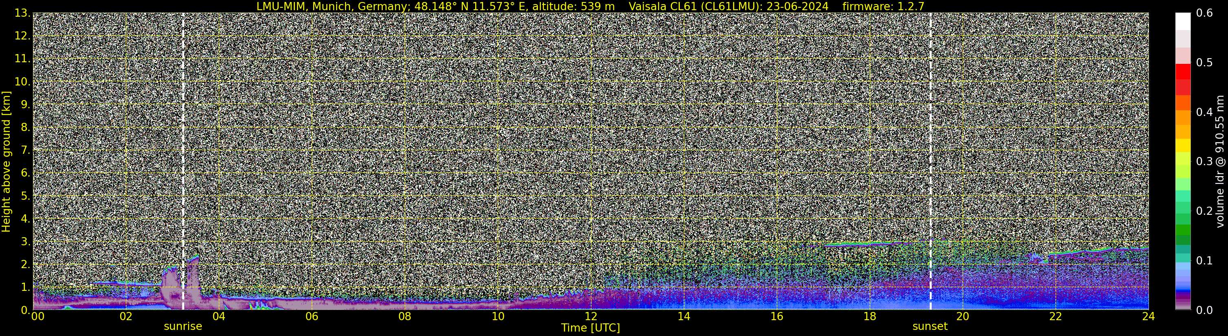Viewport: 1228px width, 336px height.
Task: Click the 'volume ldr @ 910.55 nm' colorbar label
Action: click(x=1219, y=161)
